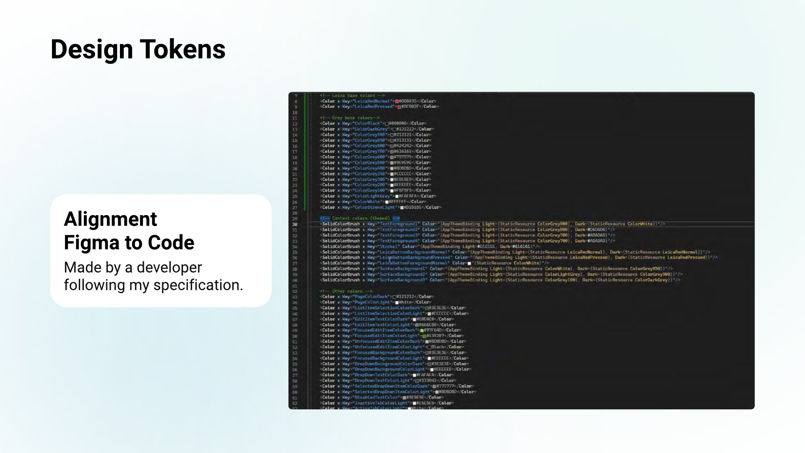Click line number 30 in the gutter

(x=295, y=224)
